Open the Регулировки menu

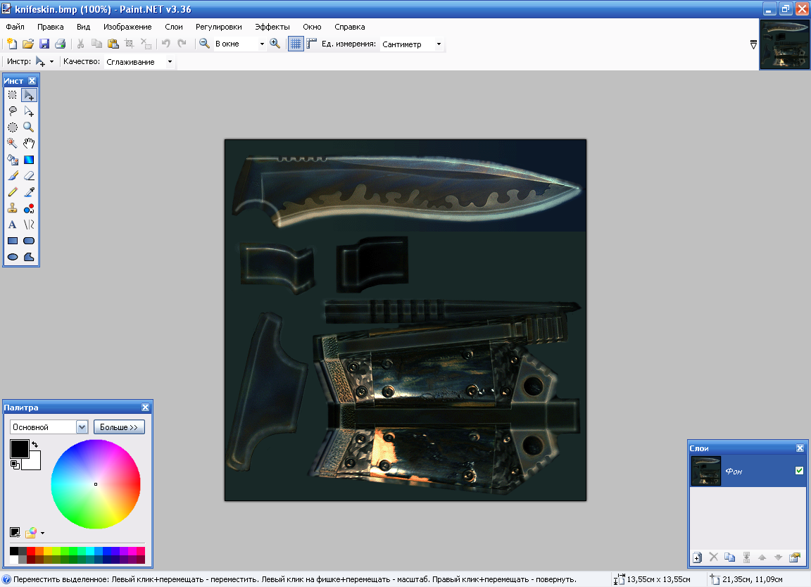(x=218, y=27)
